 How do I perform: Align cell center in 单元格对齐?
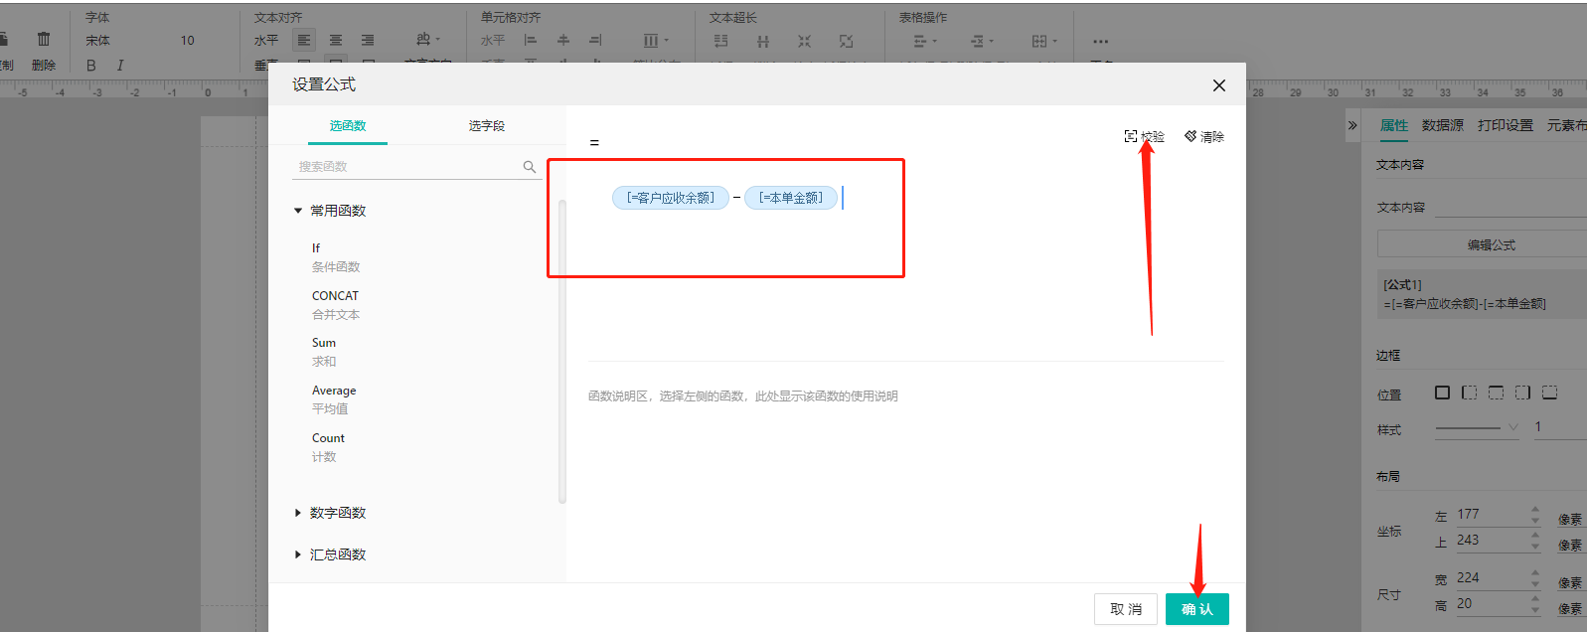[563, 41]
